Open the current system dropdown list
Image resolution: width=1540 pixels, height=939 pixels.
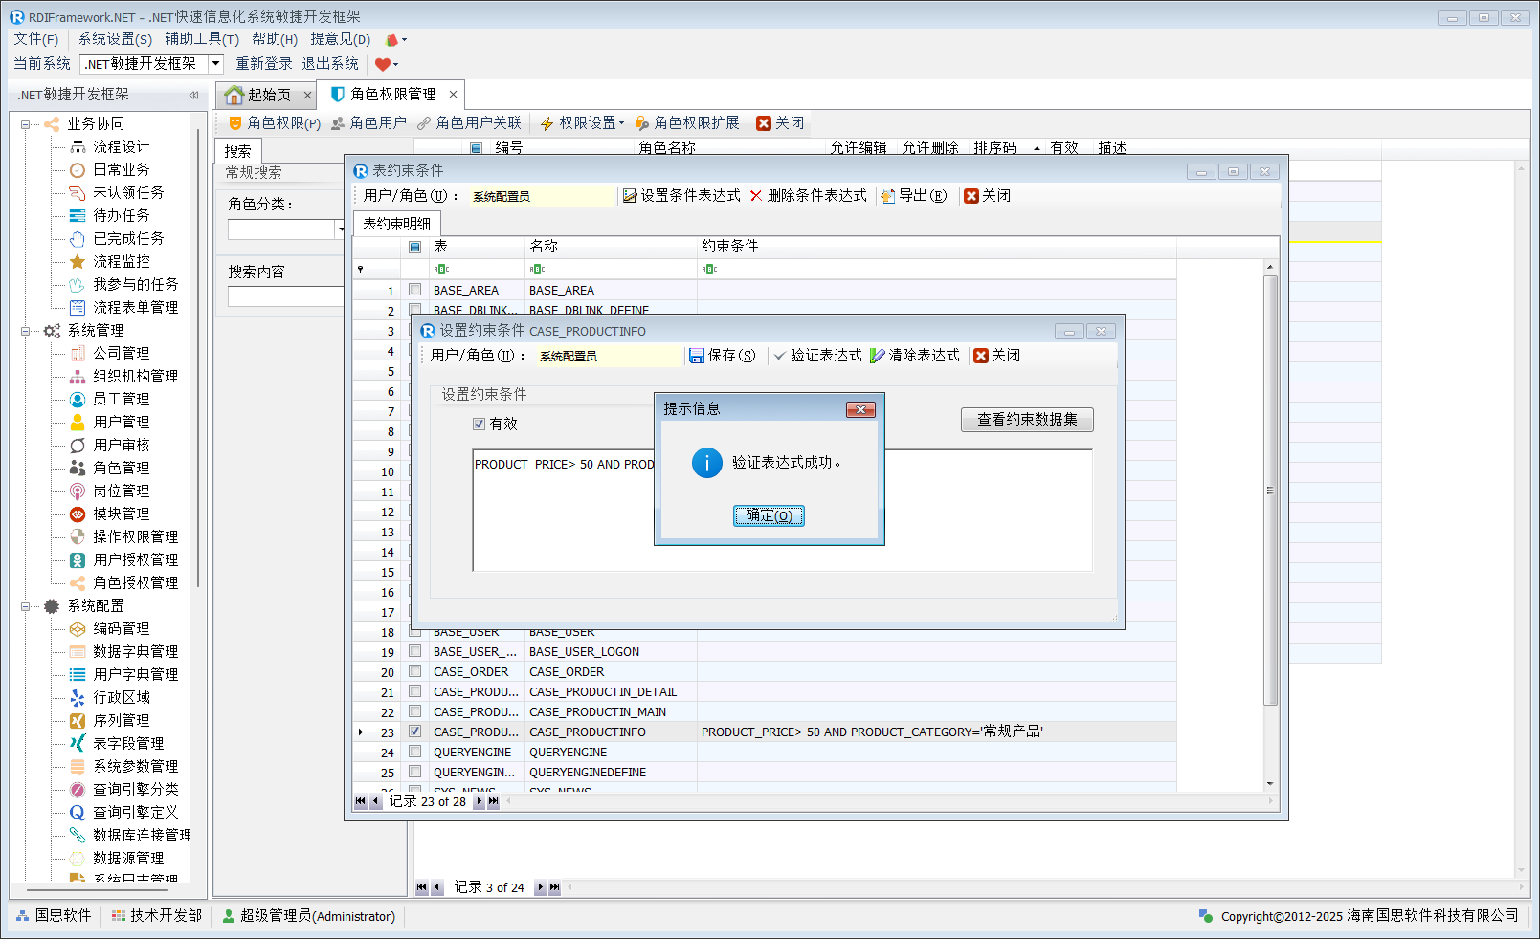tap(215, 64)
